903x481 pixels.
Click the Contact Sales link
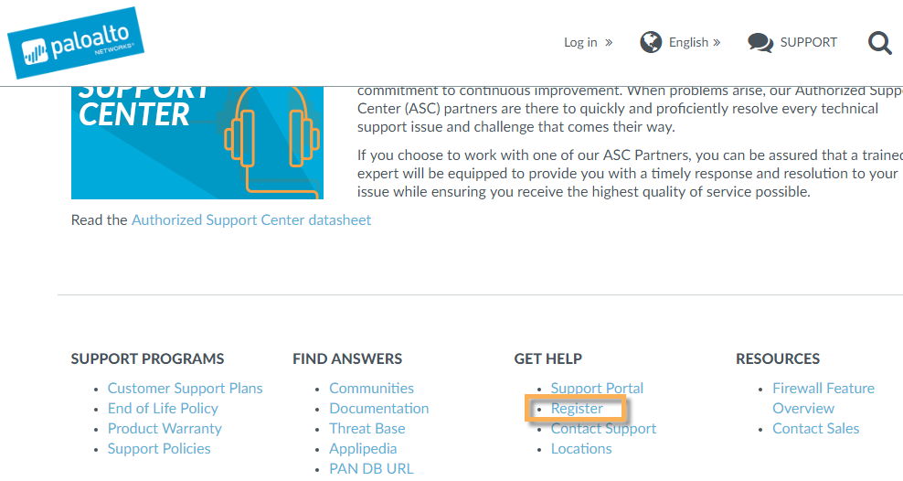pos(815,429)
